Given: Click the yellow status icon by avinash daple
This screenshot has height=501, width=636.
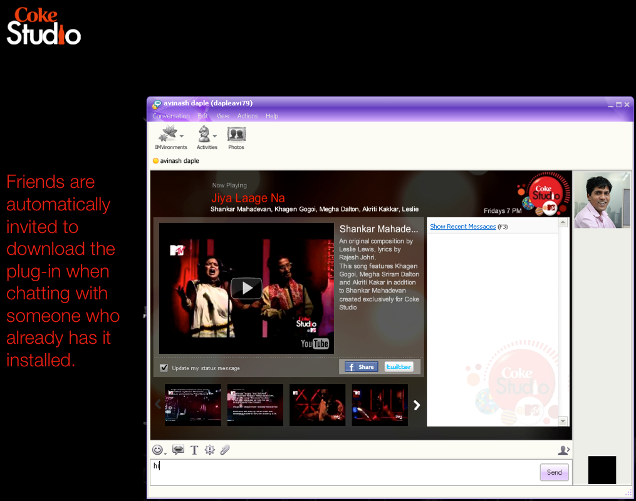Looking at the screenshot, I should click(155, 160).
